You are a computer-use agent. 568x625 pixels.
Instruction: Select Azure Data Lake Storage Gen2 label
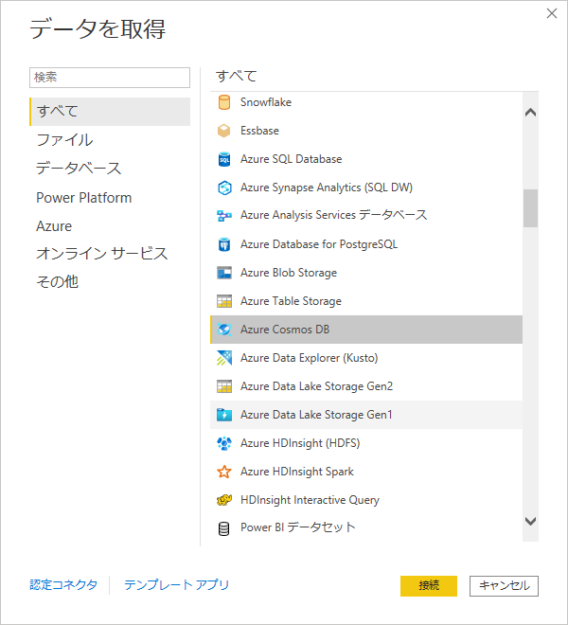(316, 386)
